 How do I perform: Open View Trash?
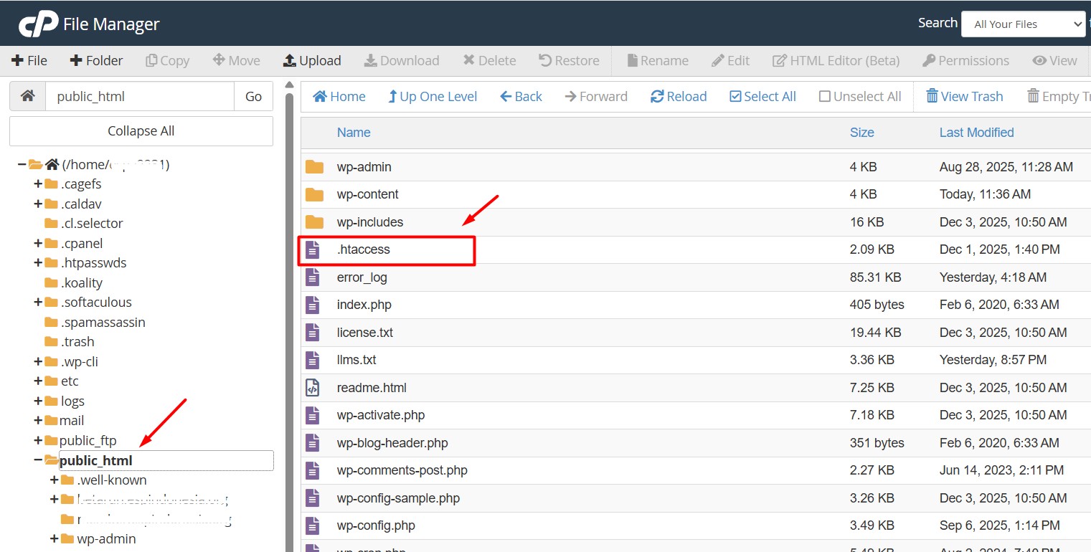point(964,97)
